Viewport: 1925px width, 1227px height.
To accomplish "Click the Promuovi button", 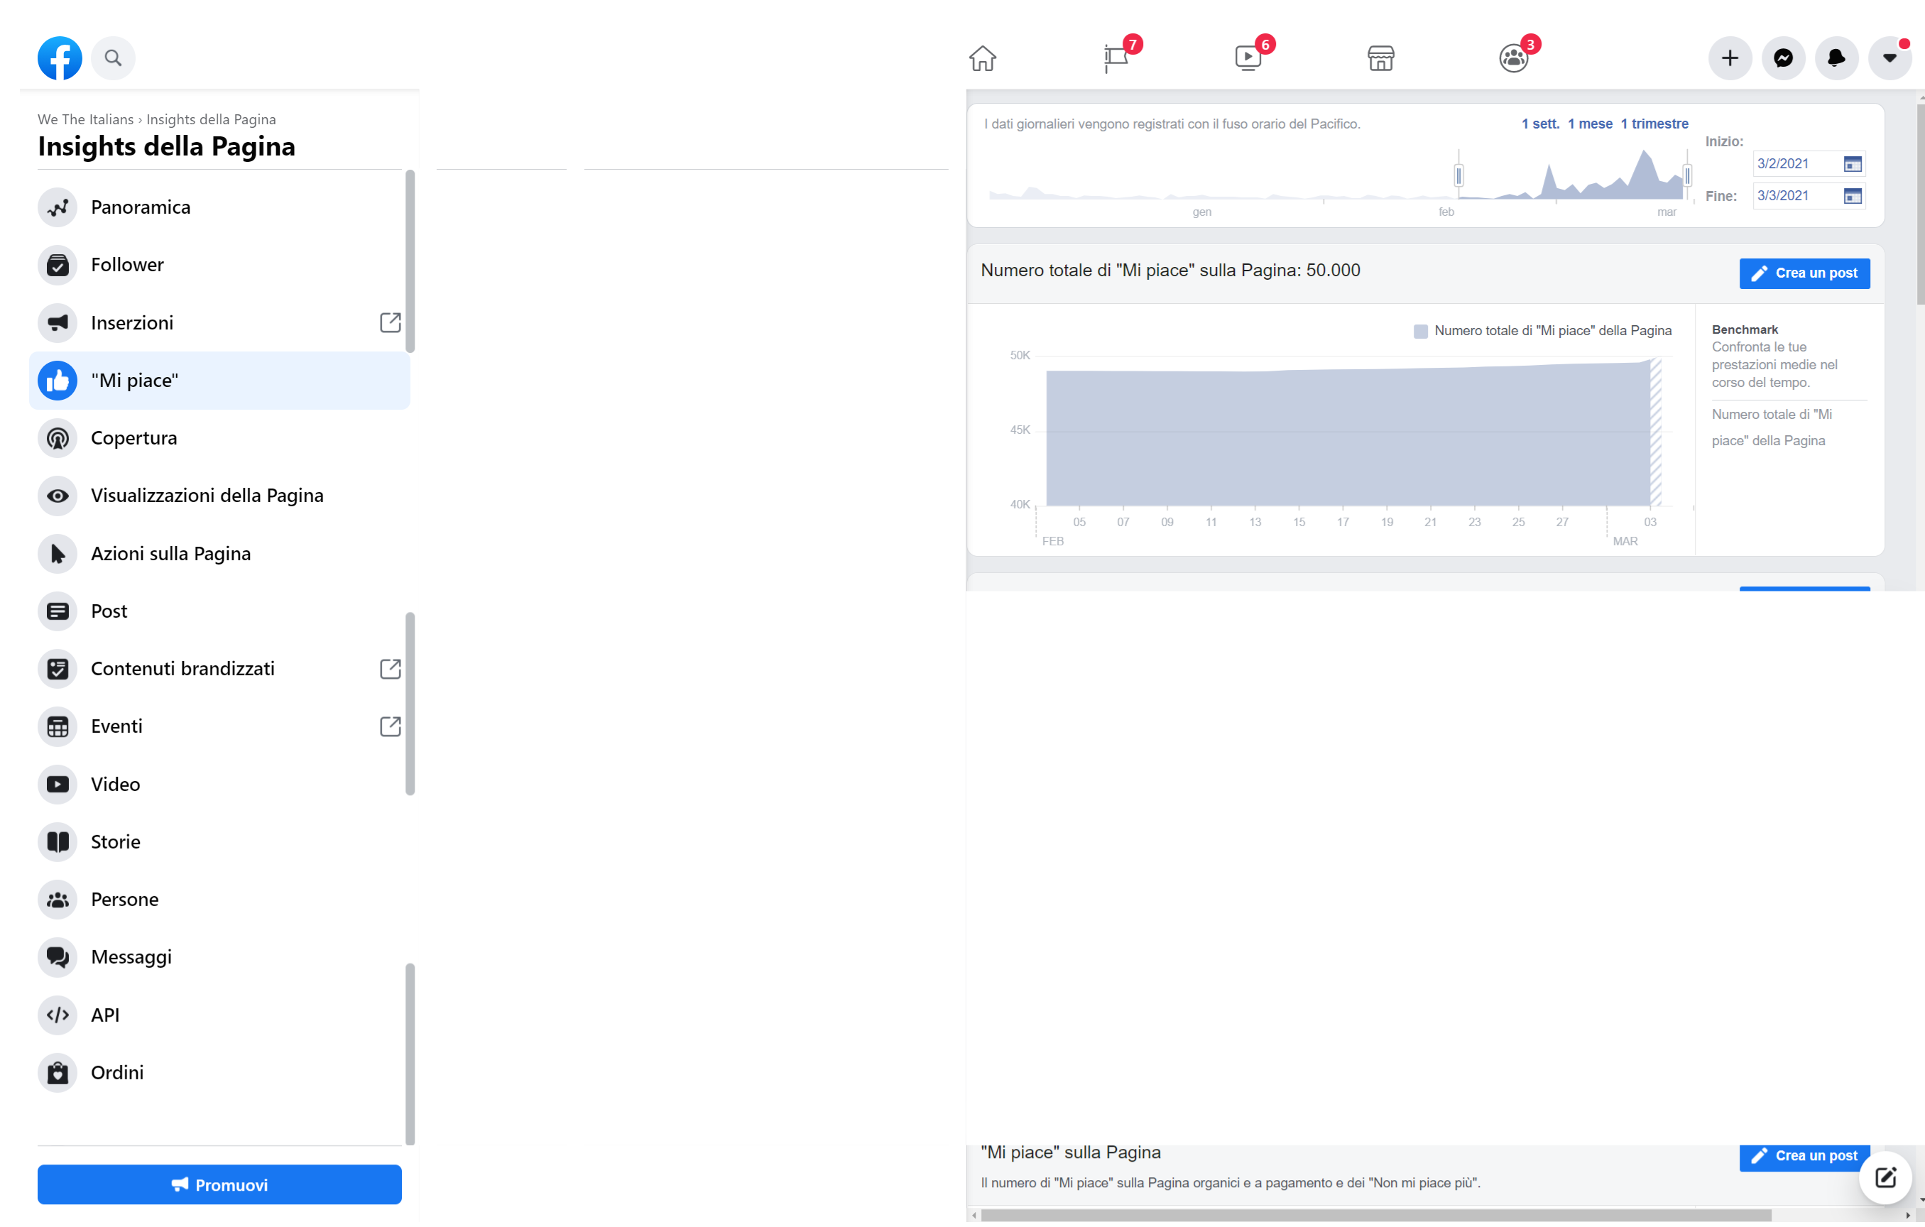I will [x=219, y=1184].
